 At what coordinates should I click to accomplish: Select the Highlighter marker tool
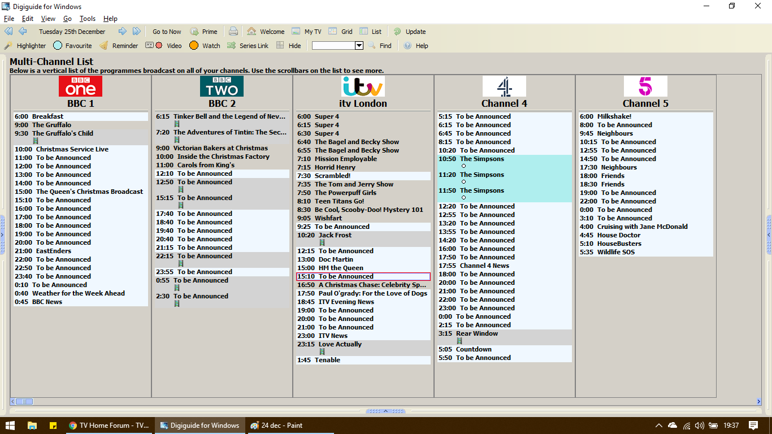coord(25,46)
